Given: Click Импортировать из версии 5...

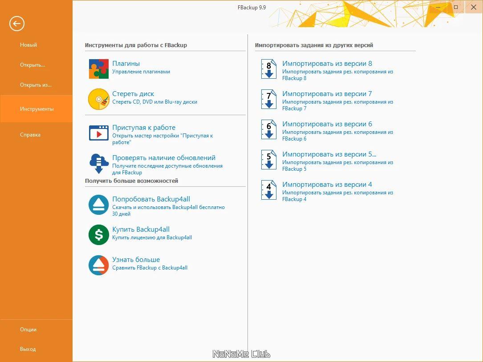Looking at the screenshot, I should click(329, 154).
